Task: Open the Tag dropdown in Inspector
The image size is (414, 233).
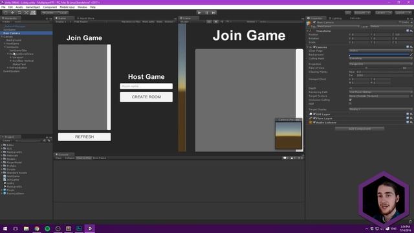Action: (x=338, y=27)
